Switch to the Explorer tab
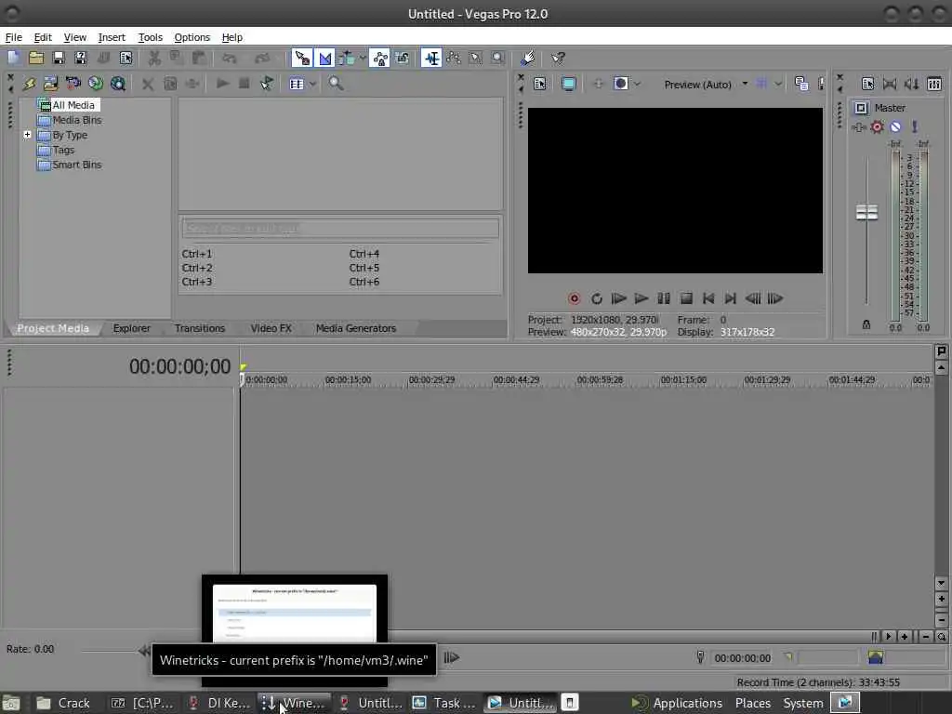The image size is (952, 714). coord(131,328)
